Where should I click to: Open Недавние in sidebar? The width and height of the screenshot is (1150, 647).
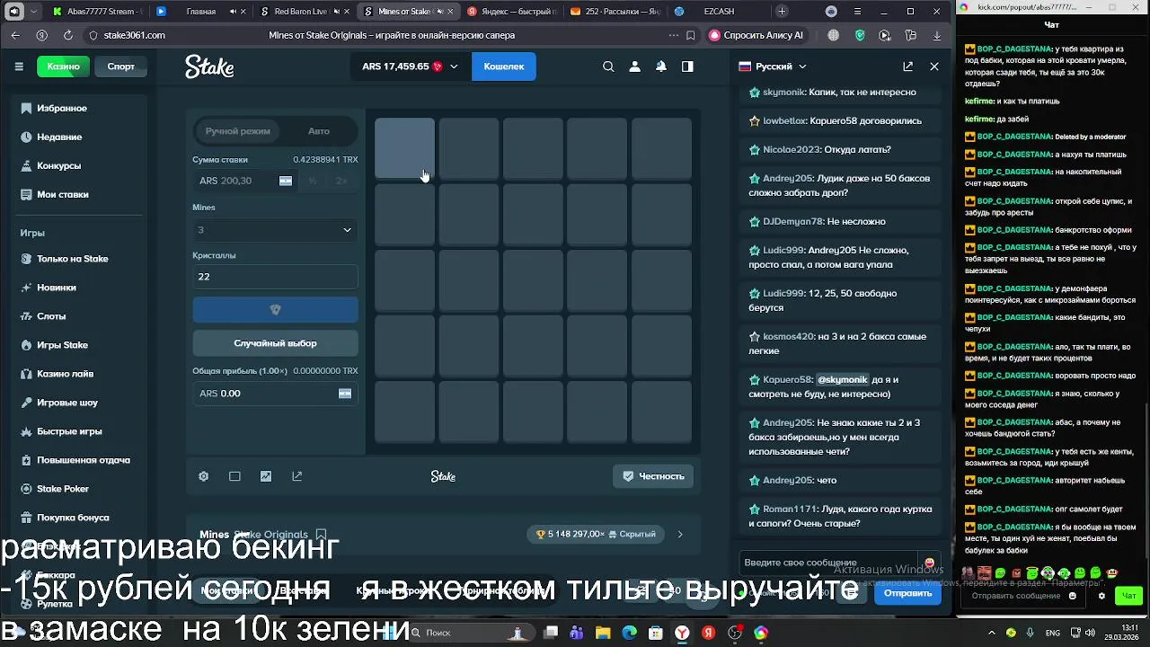[59, 137]
